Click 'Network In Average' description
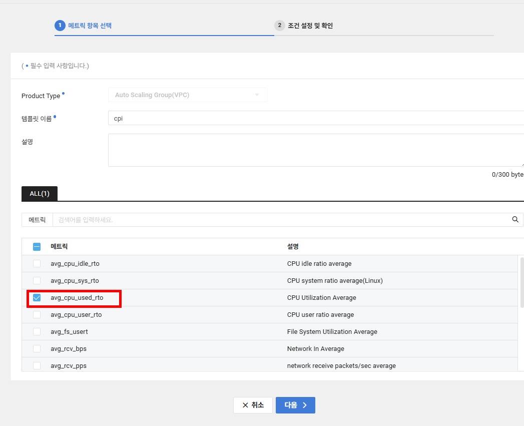The image size is (524, 426). tap(315, 349)
